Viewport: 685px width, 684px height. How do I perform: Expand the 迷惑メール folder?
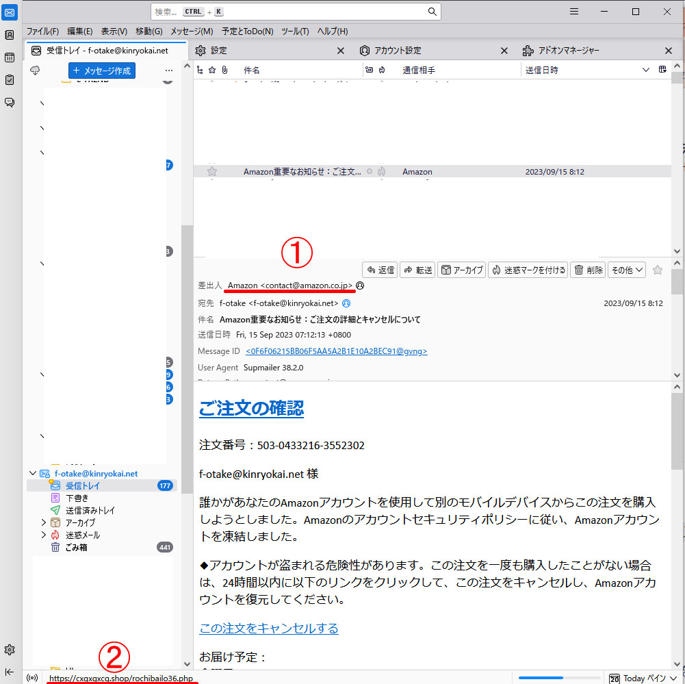point(43,535)
